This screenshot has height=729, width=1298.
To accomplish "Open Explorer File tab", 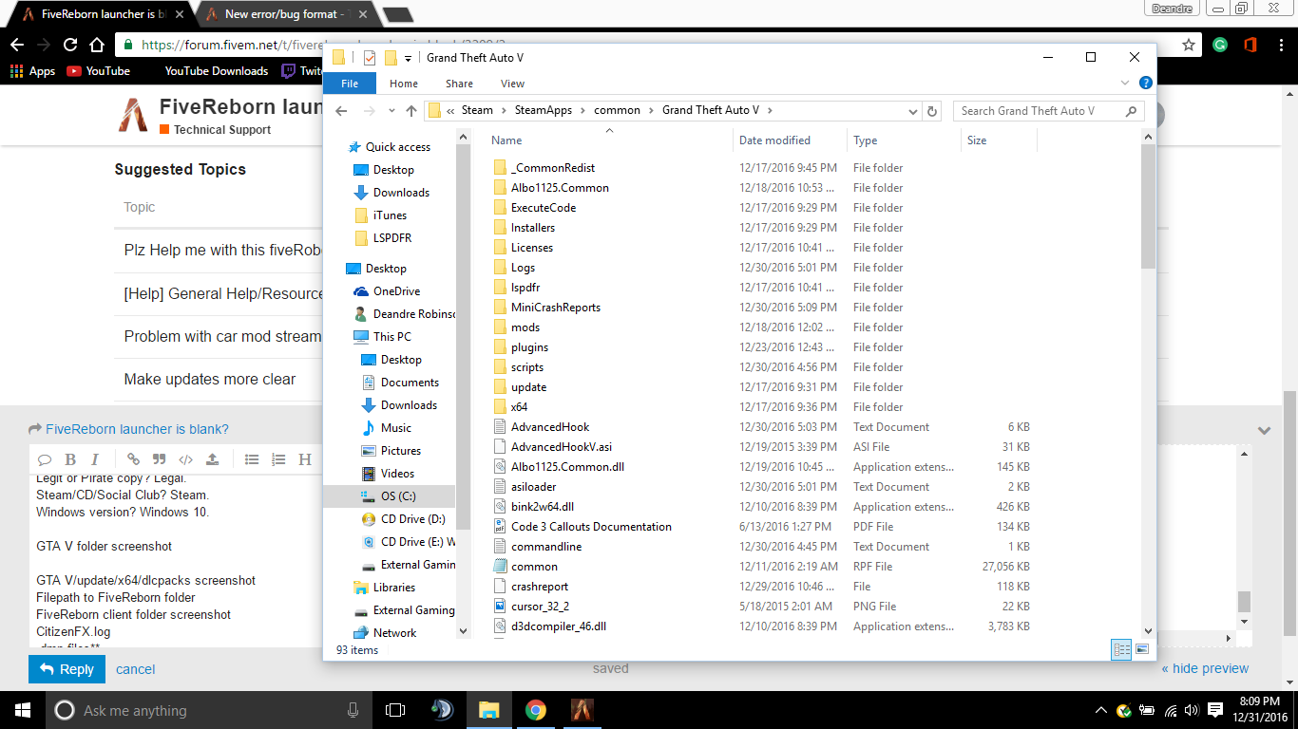I will point(350,84).
